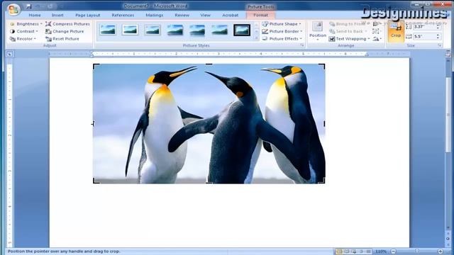Click the zoom in plus button

(441, 251)
